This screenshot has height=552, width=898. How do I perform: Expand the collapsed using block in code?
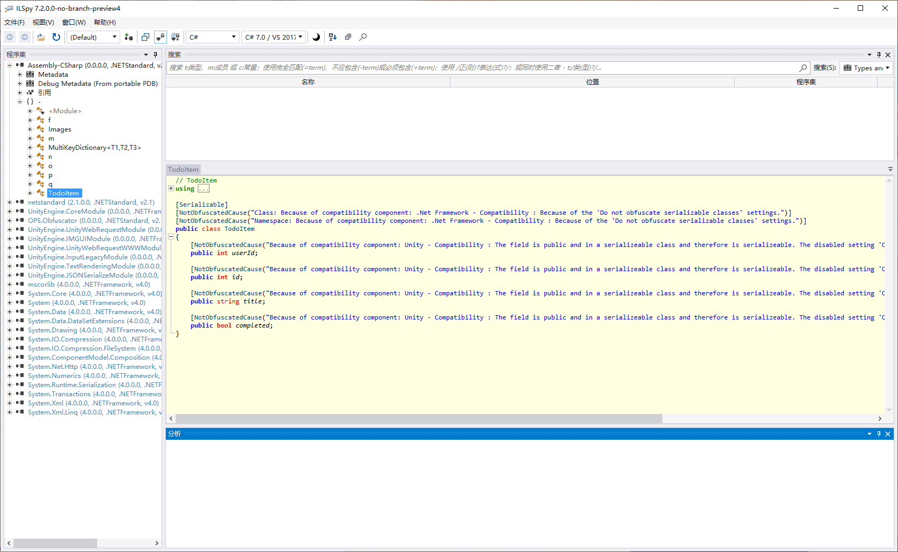[x=171, y=188]
